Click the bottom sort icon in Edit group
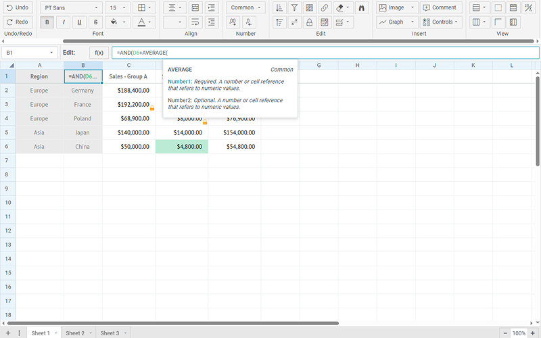Image resolution: width=541 pixels, height=338 pixels. pyautogui.click(x=279, y=22)
